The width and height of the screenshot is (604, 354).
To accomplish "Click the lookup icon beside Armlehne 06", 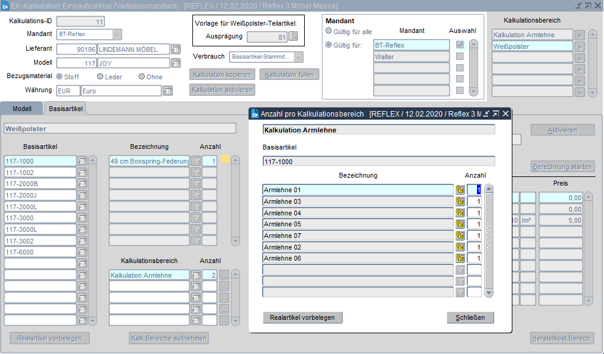I will click(x=460, y=258).
